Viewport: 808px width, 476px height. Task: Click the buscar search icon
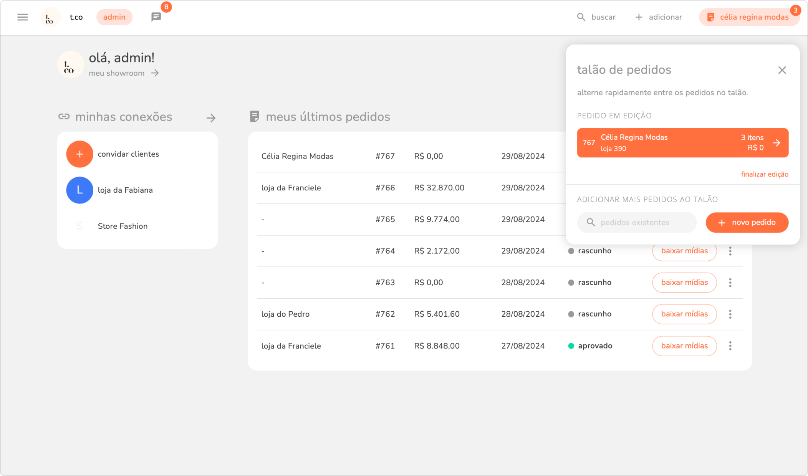pos(581,17)
